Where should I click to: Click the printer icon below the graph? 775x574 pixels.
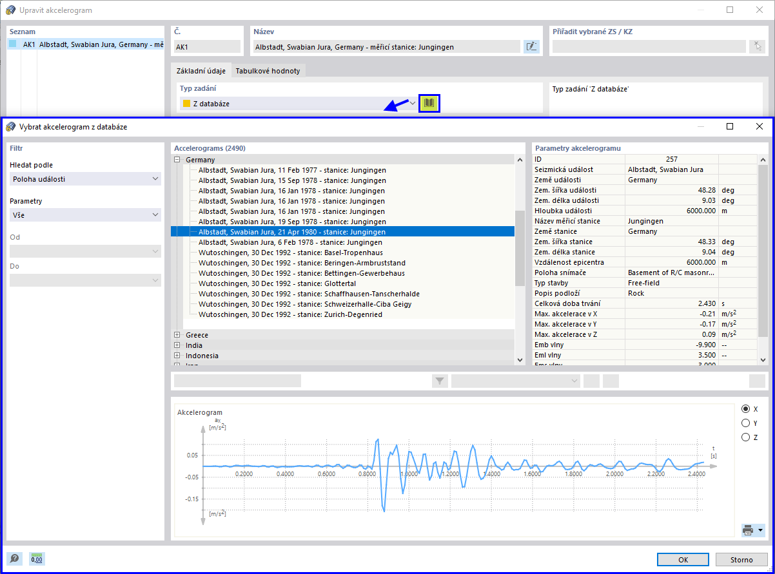(x=748, y=530)
